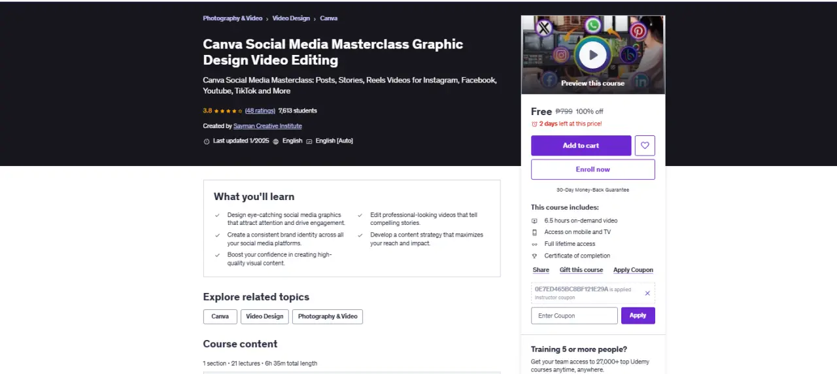Click the purple Apply coupon button
The height and width of the screenshot is (374, 837).
click(638, 316)
